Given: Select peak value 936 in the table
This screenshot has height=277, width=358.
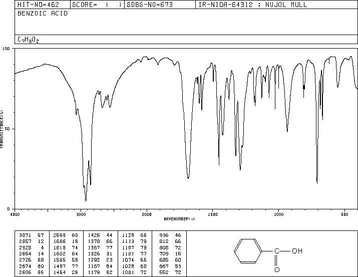Looking at the screenshot, I should point(164,235).
